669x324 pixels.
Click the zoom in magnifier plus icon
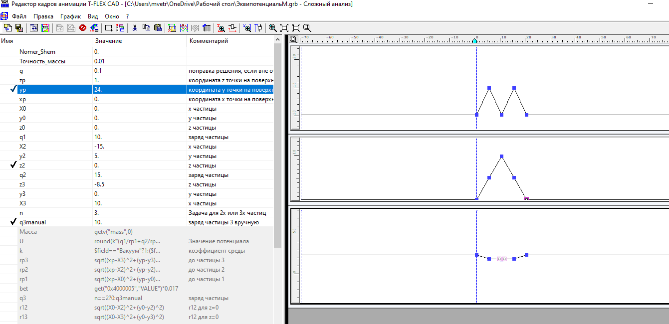272,28
